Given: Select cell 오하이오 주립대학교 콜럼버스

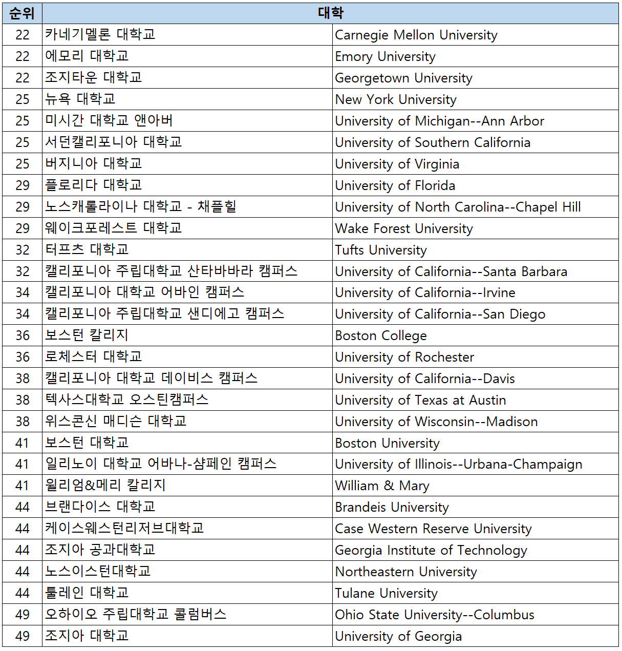Looking at the screenshot, I should point(187,615).
